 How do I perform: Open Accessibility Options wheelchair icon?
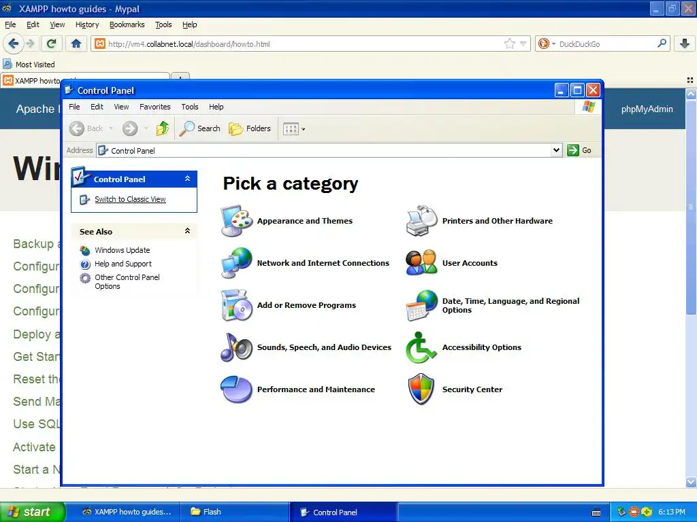421,347
